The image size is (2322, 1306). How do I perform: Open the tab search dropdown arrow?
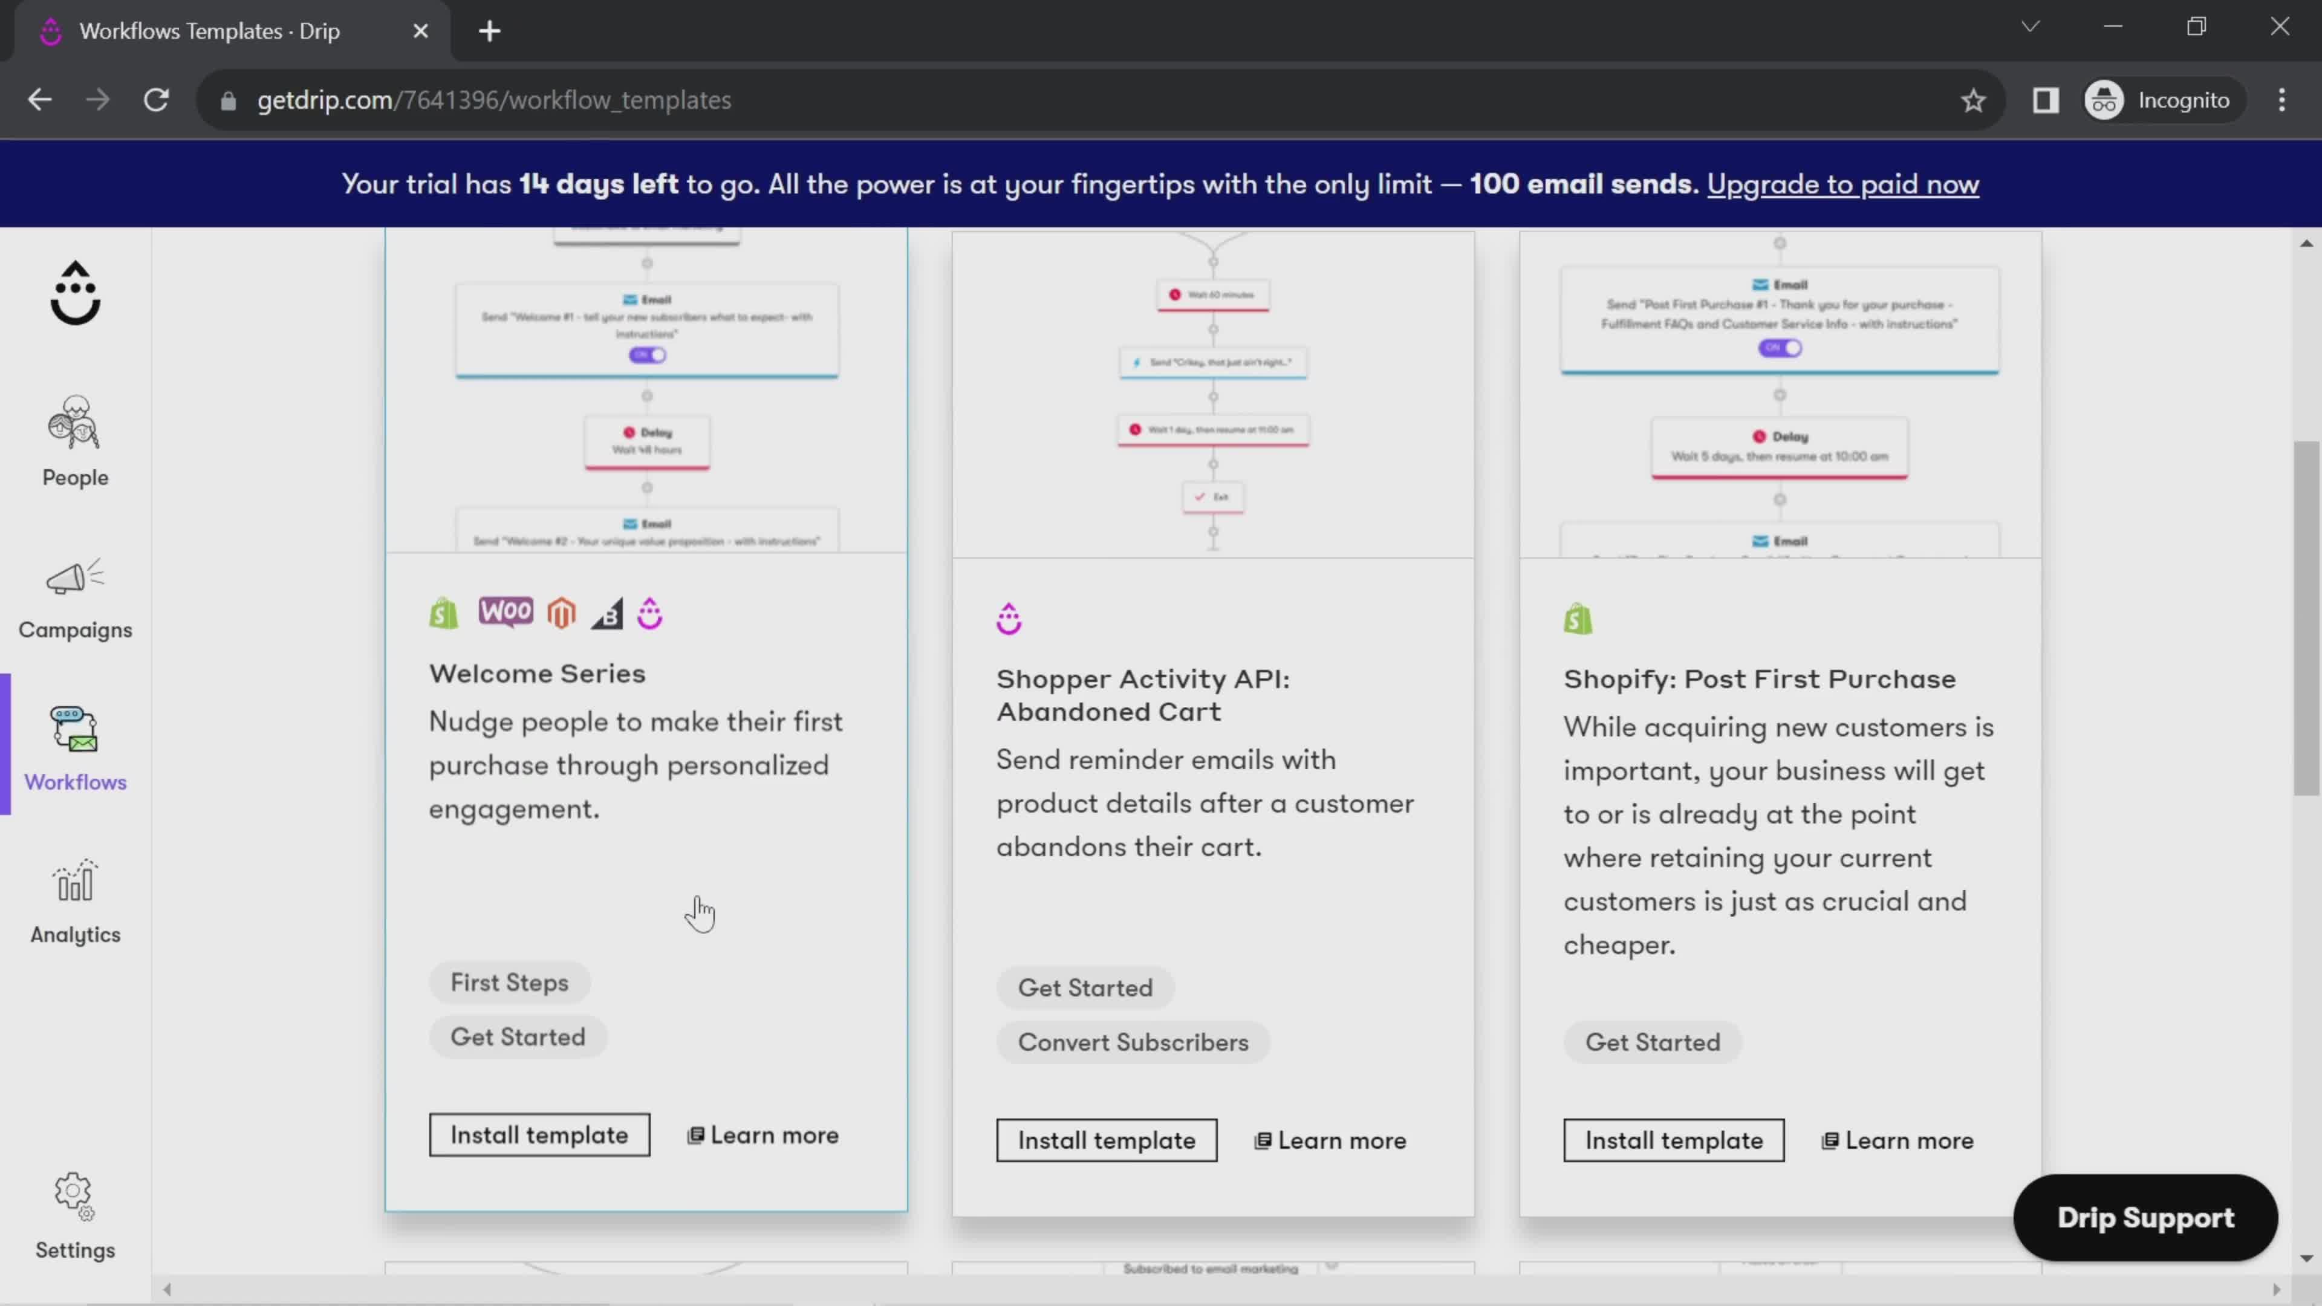pos(2030,27)
